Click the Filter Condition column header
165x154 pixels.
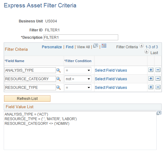(78, 61)
